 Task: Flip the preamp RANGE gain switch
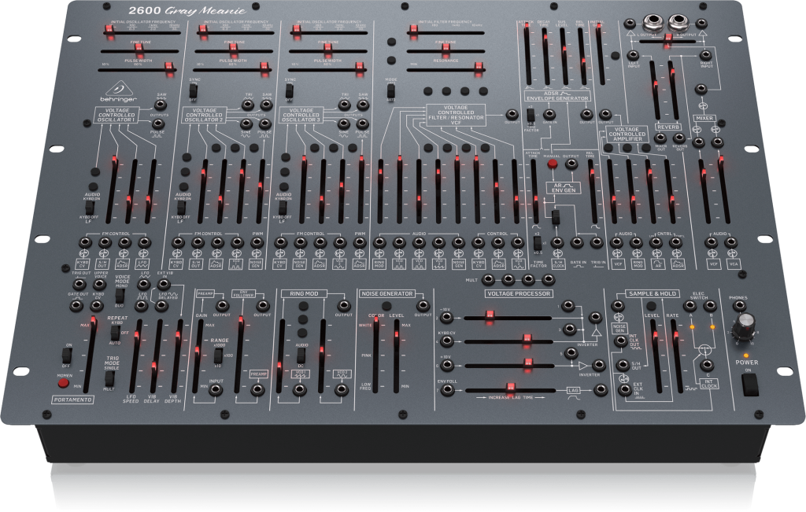(218, 355)
